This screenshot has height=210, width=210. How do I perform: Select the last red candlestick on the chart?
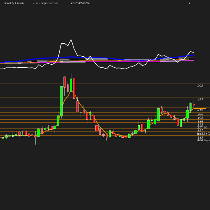click(194, 105)
